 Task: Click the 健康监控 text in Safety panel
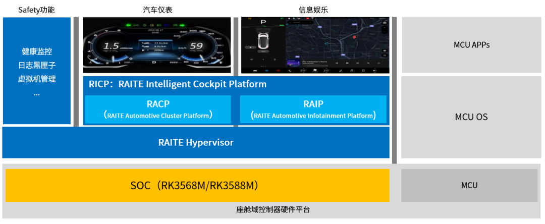[x=36, y=51]
